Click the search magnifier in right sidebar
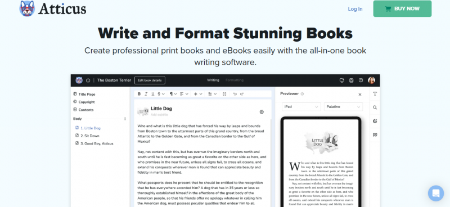Screen dimensions: 450x207 coord(375,107)
